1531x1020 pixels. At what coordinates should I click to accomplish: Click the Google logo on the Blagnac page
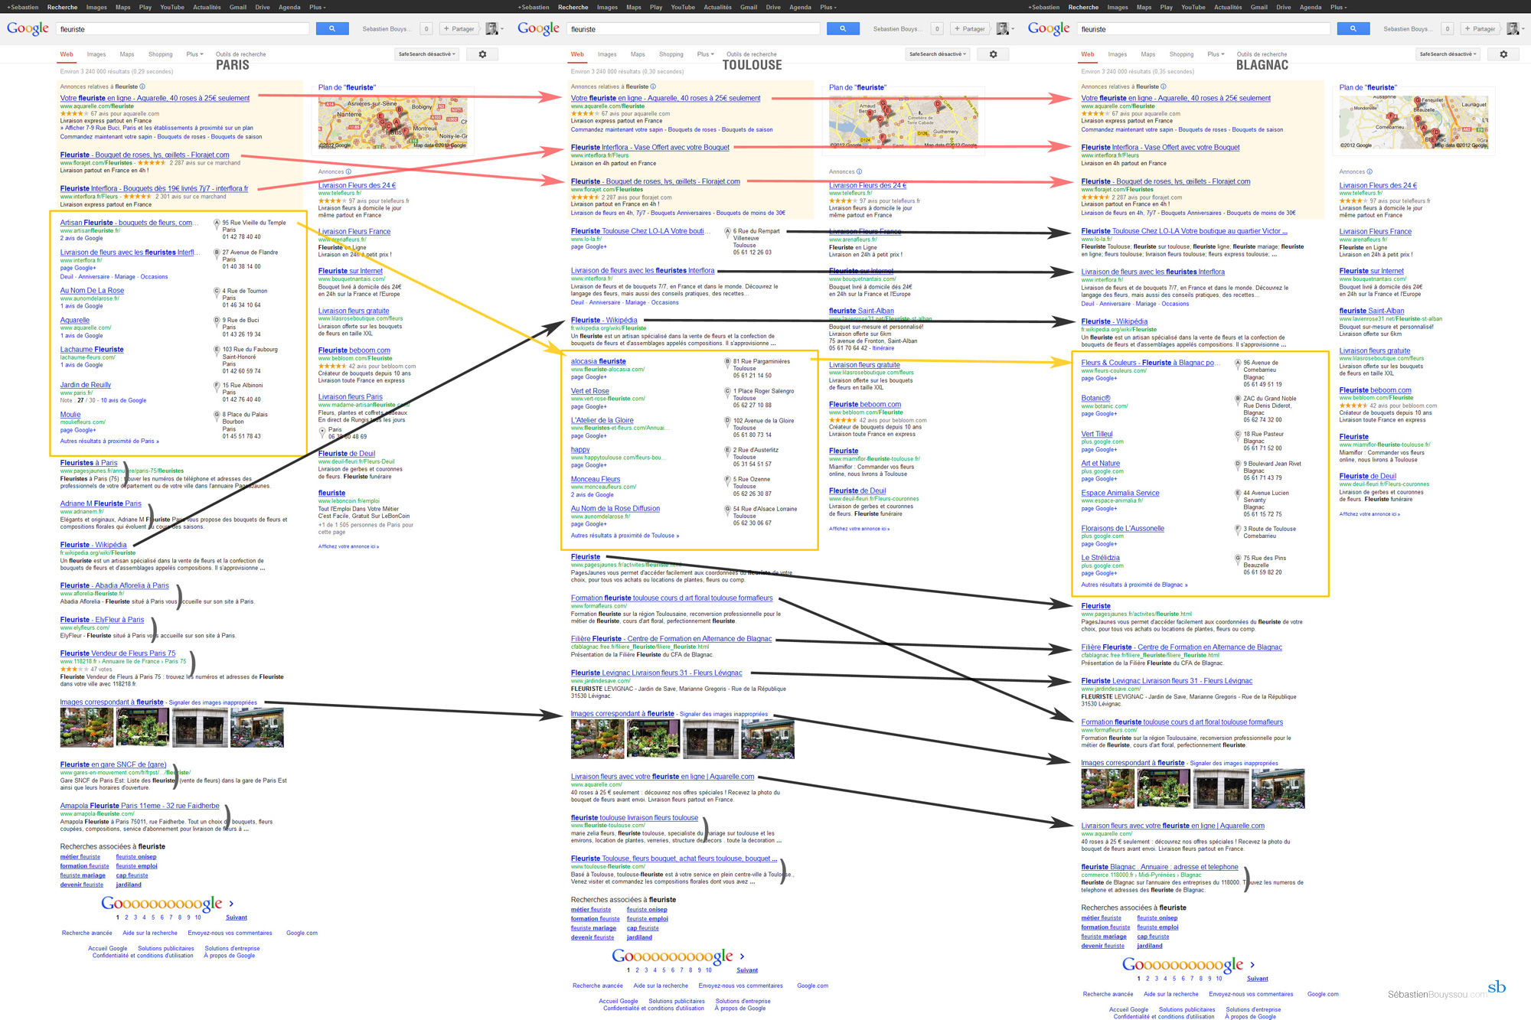(x=1049, y=28)
